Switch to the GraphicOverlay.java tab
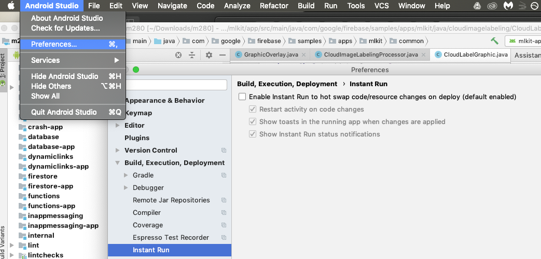 [x=270, y=54]
